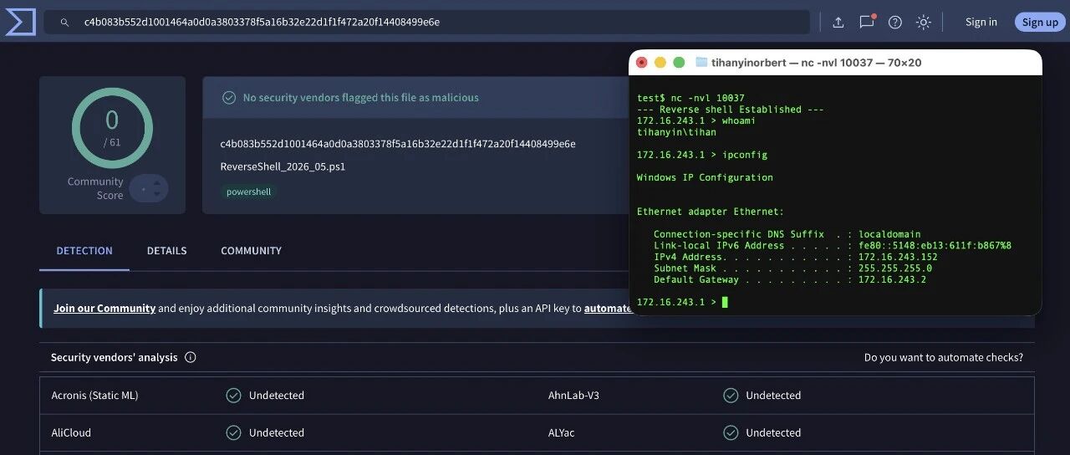Toggle the light/dark theme sun icon
1070x455 pixels.
[924, 23]
